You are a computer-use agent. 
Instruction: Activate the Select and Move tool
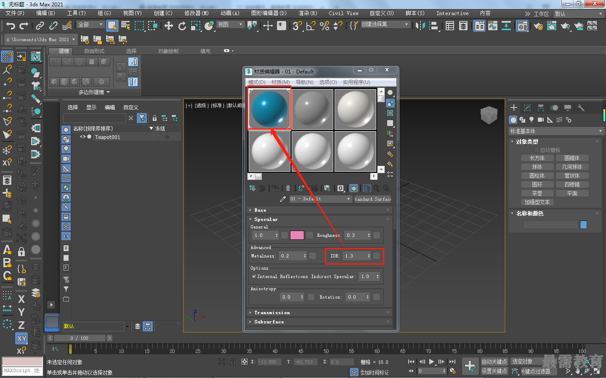point(169,26)
